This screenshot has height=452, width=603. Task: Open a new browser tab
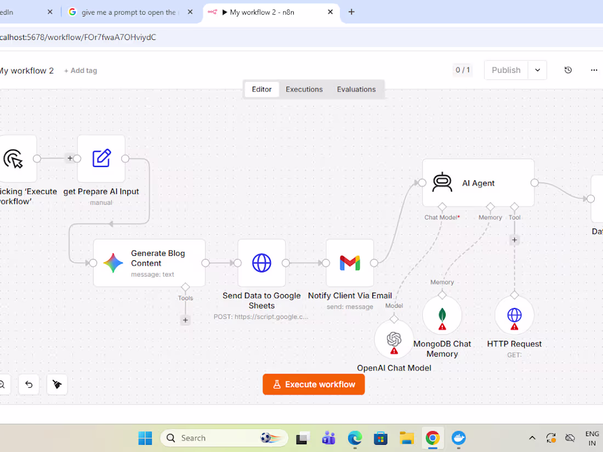[x=351, y=12]
